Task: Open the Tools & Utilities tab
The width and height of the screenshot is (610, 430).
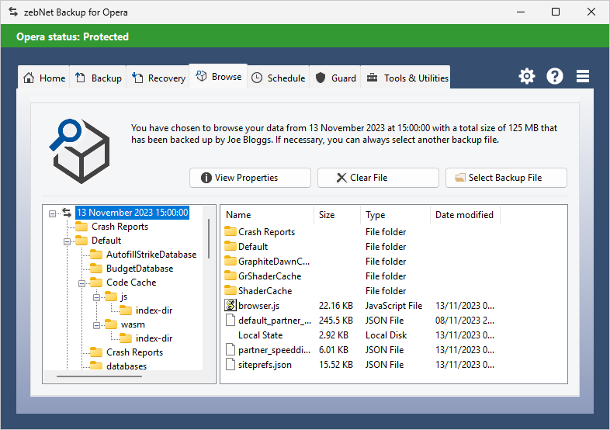Action: pyautogui.click(x=407, y=78)
